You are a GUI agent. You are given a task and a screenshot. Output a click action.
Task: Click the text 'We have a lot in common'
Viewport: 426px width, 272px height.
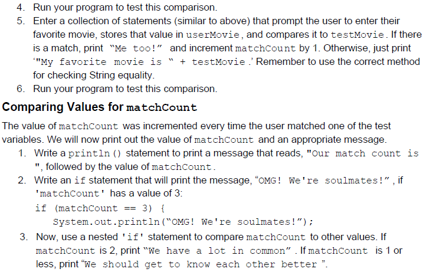(x=219, y=251)
